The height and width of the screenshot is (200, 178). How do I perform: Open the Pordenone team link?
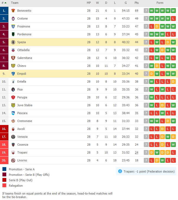point(24,34)
